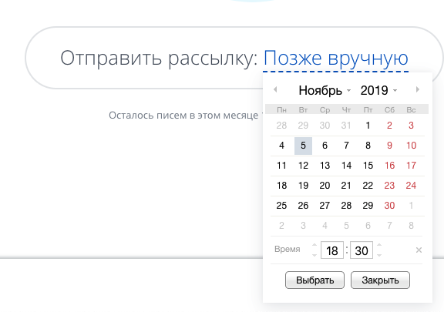Select date 1 November

pos(368,126)
